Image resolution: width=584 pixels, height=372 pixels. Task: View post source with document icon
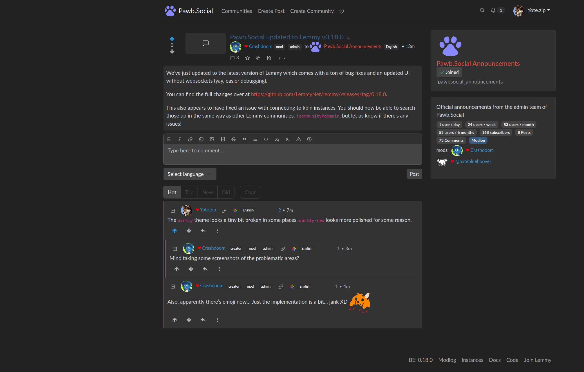click(x=269, y=58)
